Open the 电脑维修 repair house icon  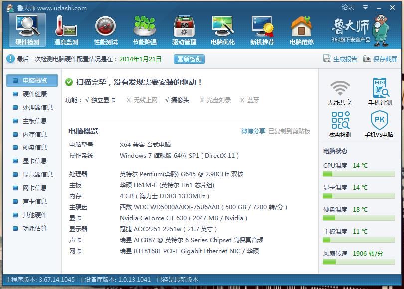click(301, 30)
